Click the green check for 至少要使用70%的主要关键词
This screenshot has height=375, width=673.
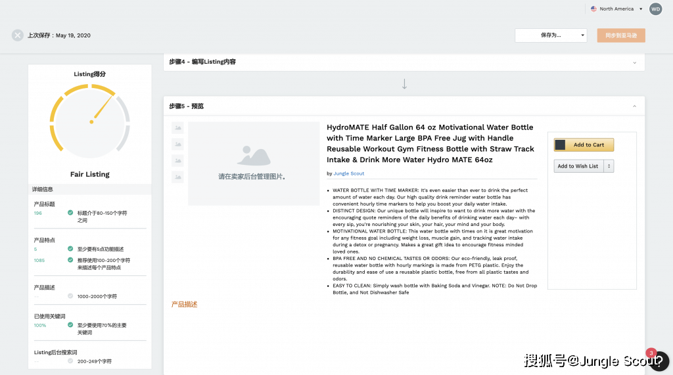point(70,325)
